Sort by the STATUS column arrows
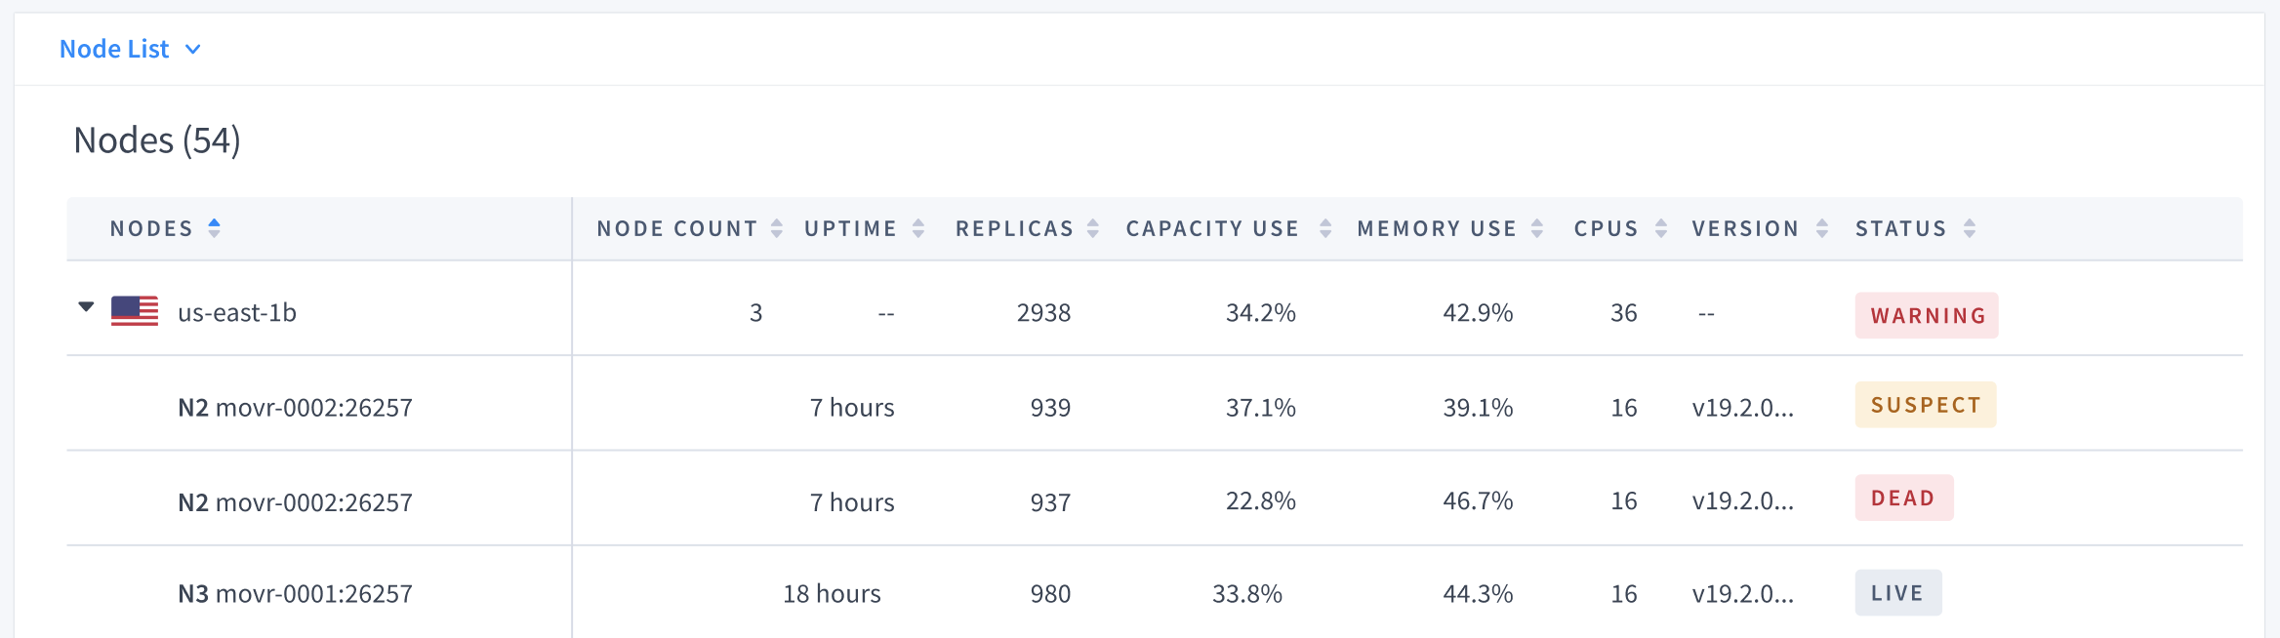 coord(1970,227)
